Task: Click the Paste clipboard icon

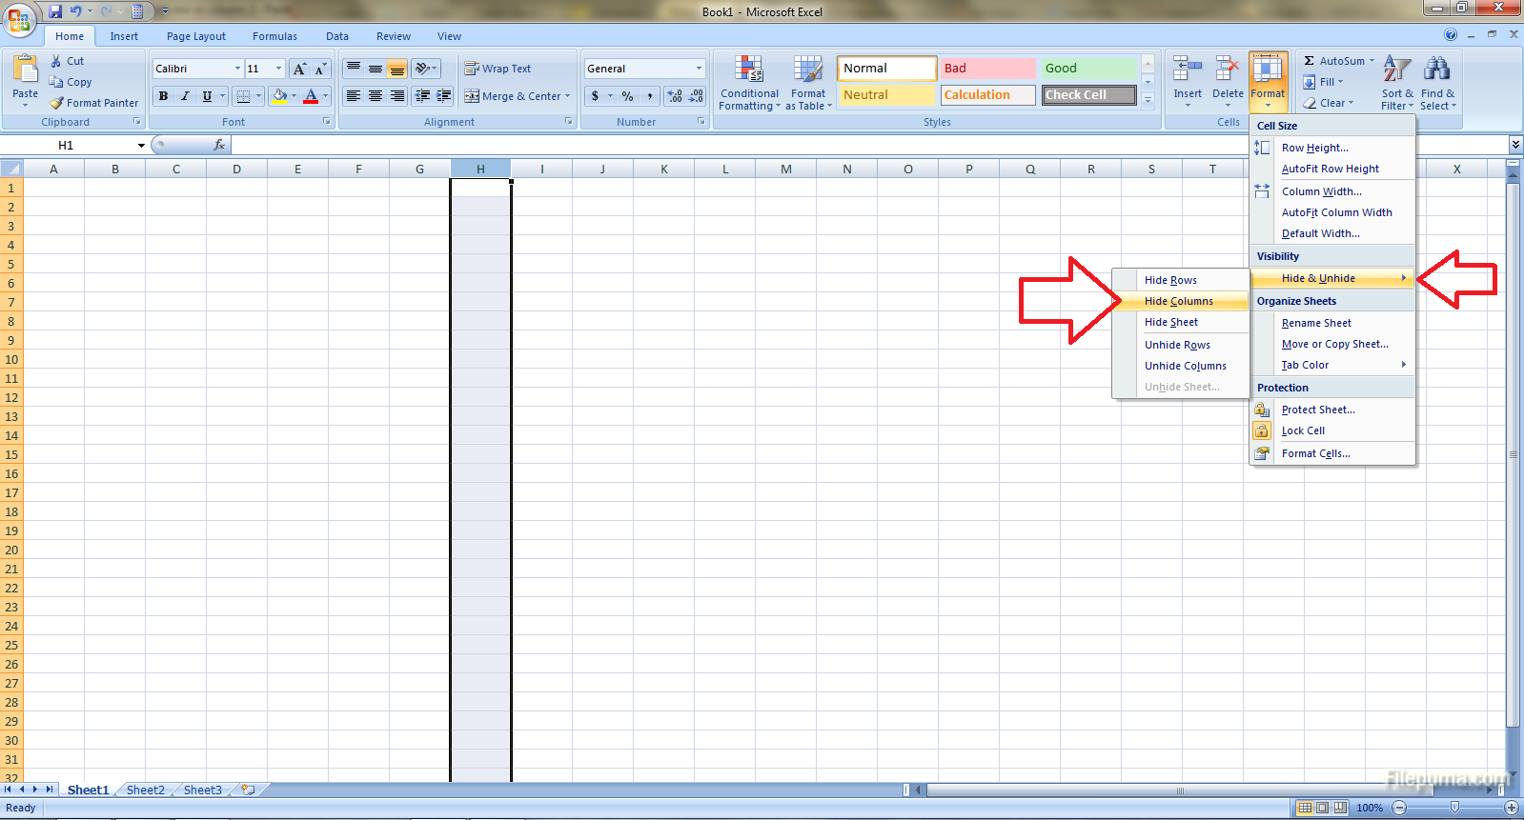Action: (x=26, y=70)
